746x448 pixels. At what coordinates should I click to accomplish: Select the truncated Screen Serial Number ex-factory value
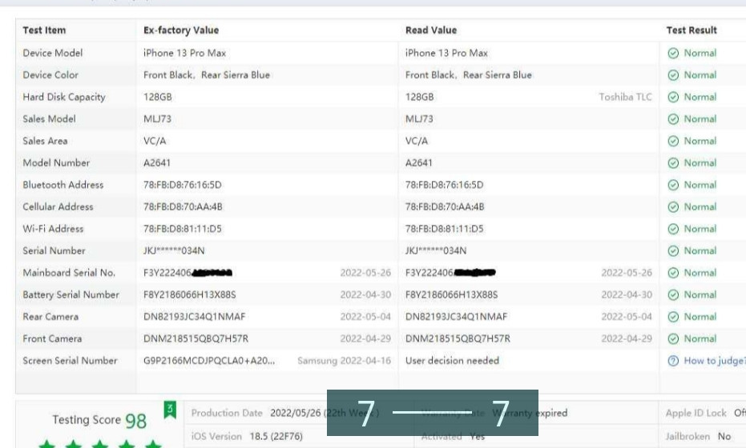tap(208, 361)
